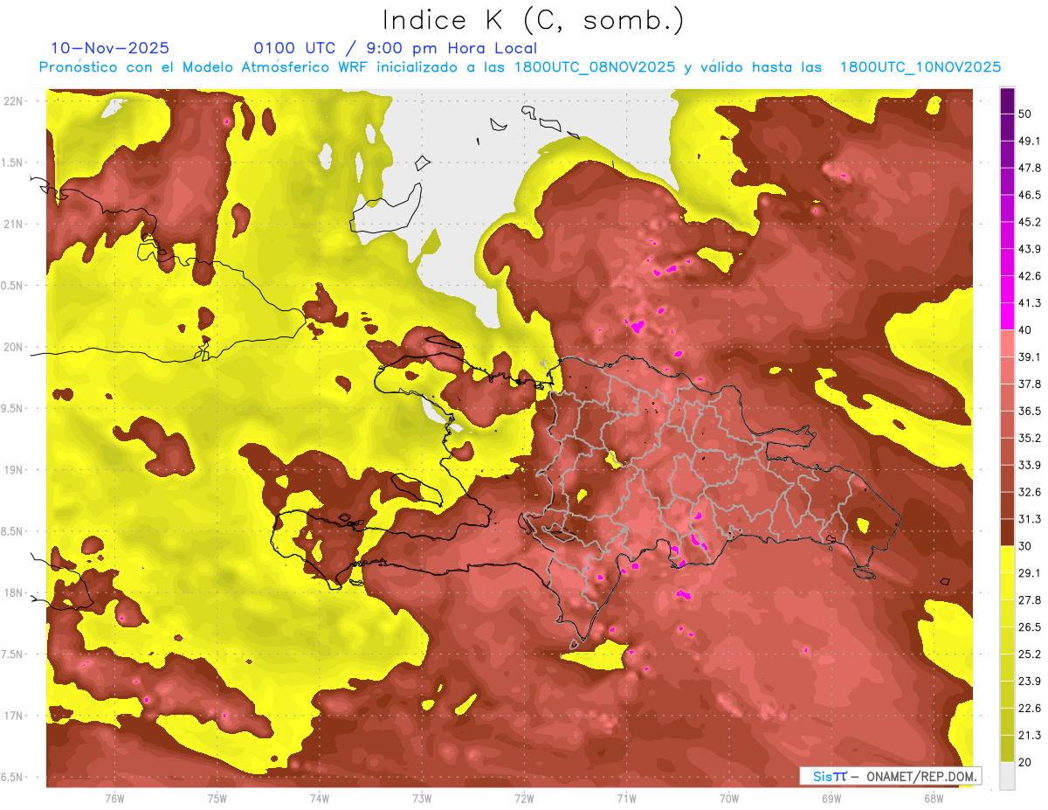Click the dark brown swatch between 30 and 31.3

[x=1007, y=532]
